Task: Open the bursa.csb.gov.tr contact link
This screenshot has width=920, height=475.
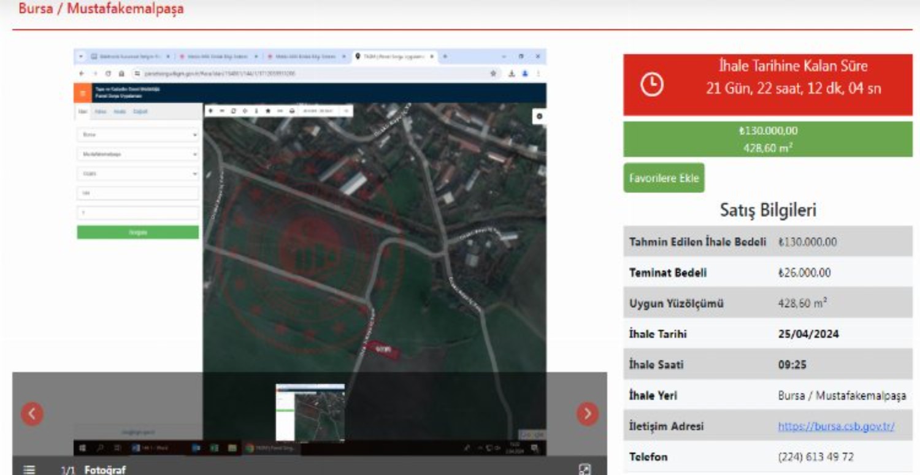Action: pos(835,426)
